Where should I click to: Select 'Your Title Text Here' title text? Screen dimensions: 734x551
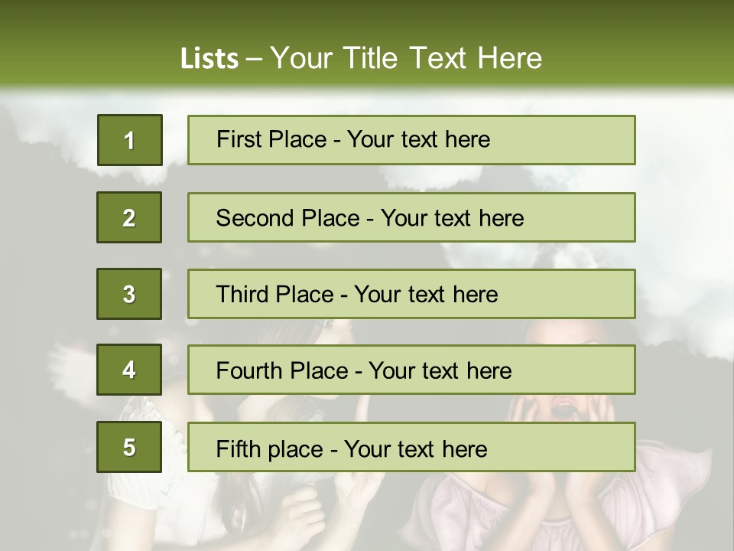pyautogui.click(x=406, y=58)
